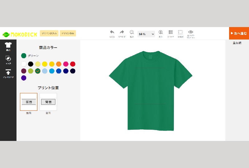This screenshot has height=168, width=249.
Task: Click the redo arrow icon
Action: click(122, 32)
